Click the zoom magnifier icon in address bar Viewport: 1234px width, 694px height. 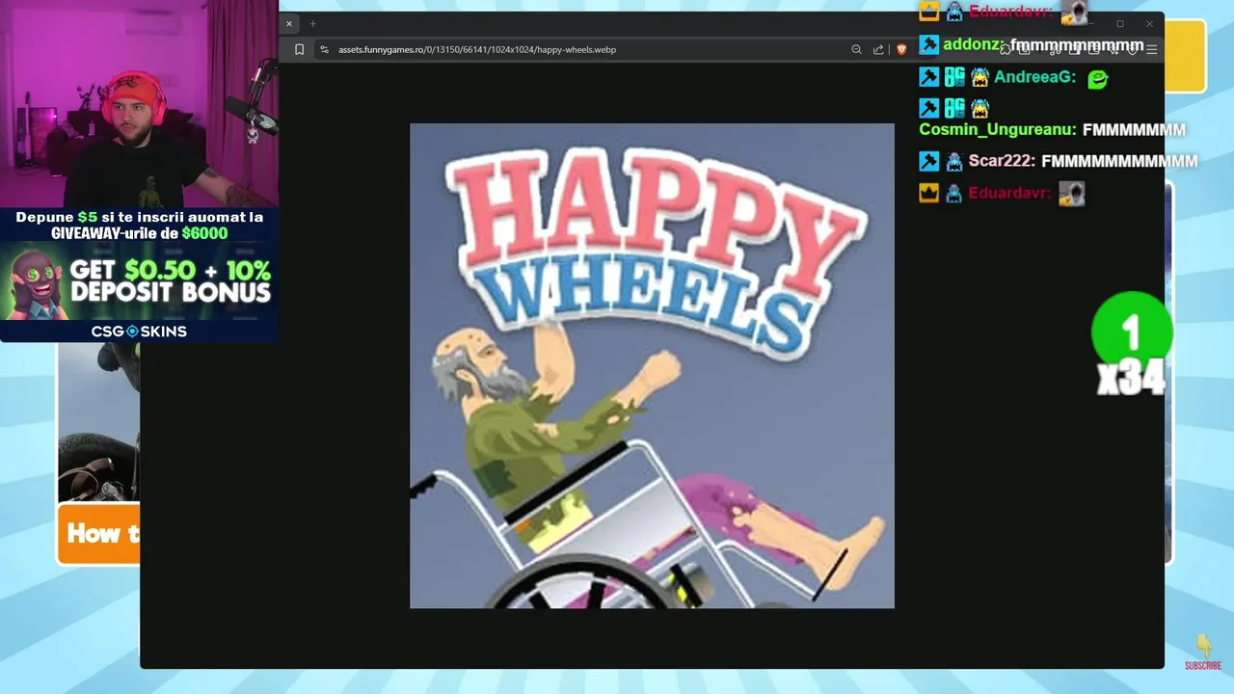pos(856,49)
